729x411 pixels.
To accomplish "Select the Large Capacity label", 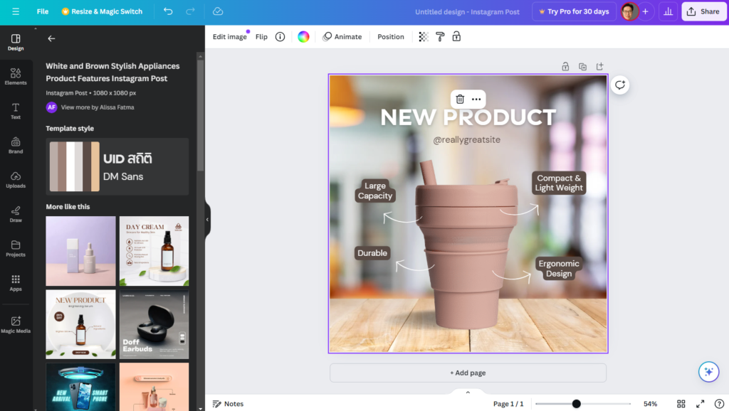I will click(375, 191).
